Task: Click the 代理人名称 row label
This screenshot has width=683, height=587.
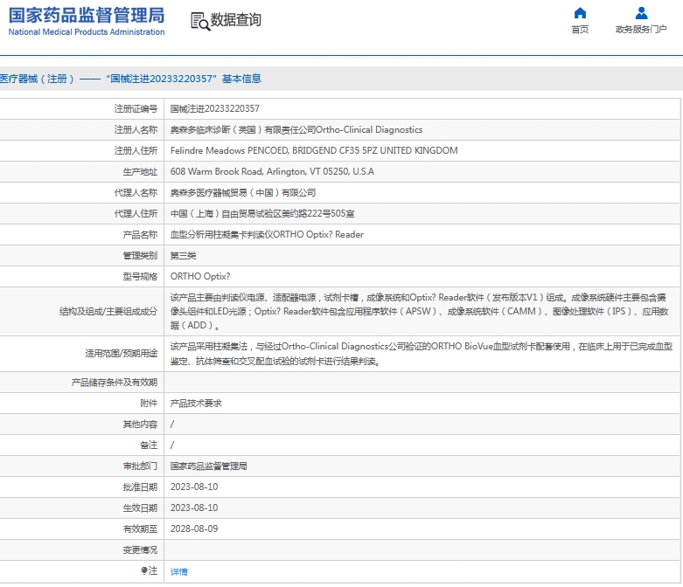Action: 136,193
